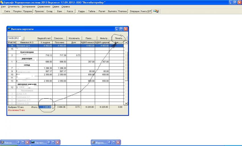Open Касса from the main toolbar
Viewport: 242px width, 146px height.
coord(70,11)
